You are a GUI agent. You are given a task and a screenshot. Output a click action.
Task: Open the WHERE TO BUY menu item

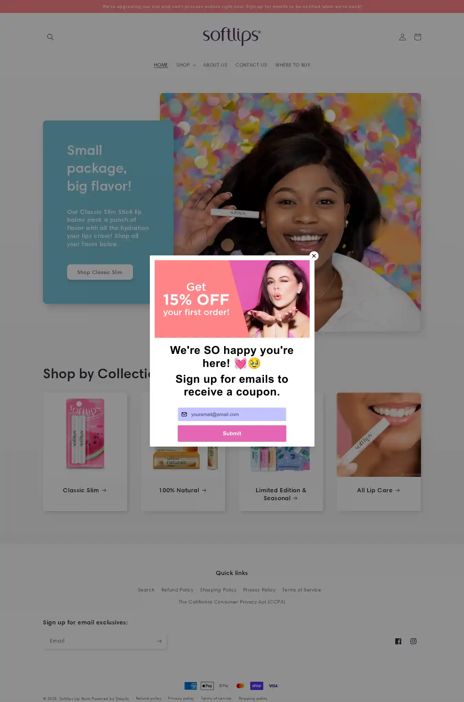click(x=293, y=65)
